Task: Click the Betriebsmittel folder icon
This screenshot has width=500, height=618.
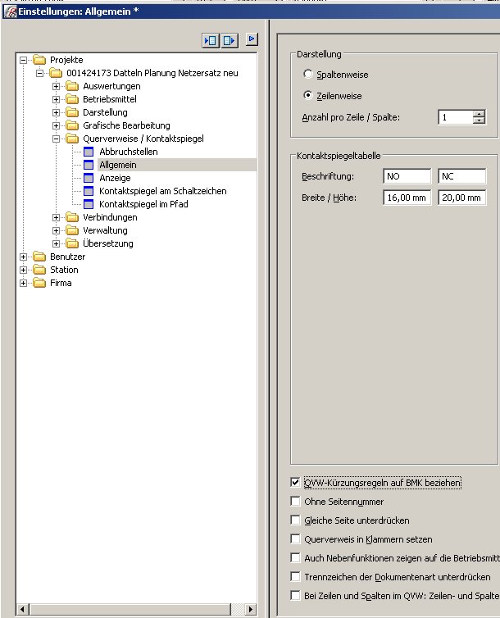Action: pyautogui.click(x=72, y=99)
